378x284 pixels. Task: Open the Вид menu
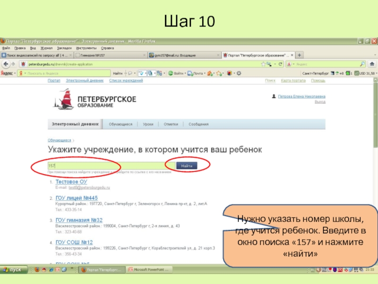(x=33, y=48)
